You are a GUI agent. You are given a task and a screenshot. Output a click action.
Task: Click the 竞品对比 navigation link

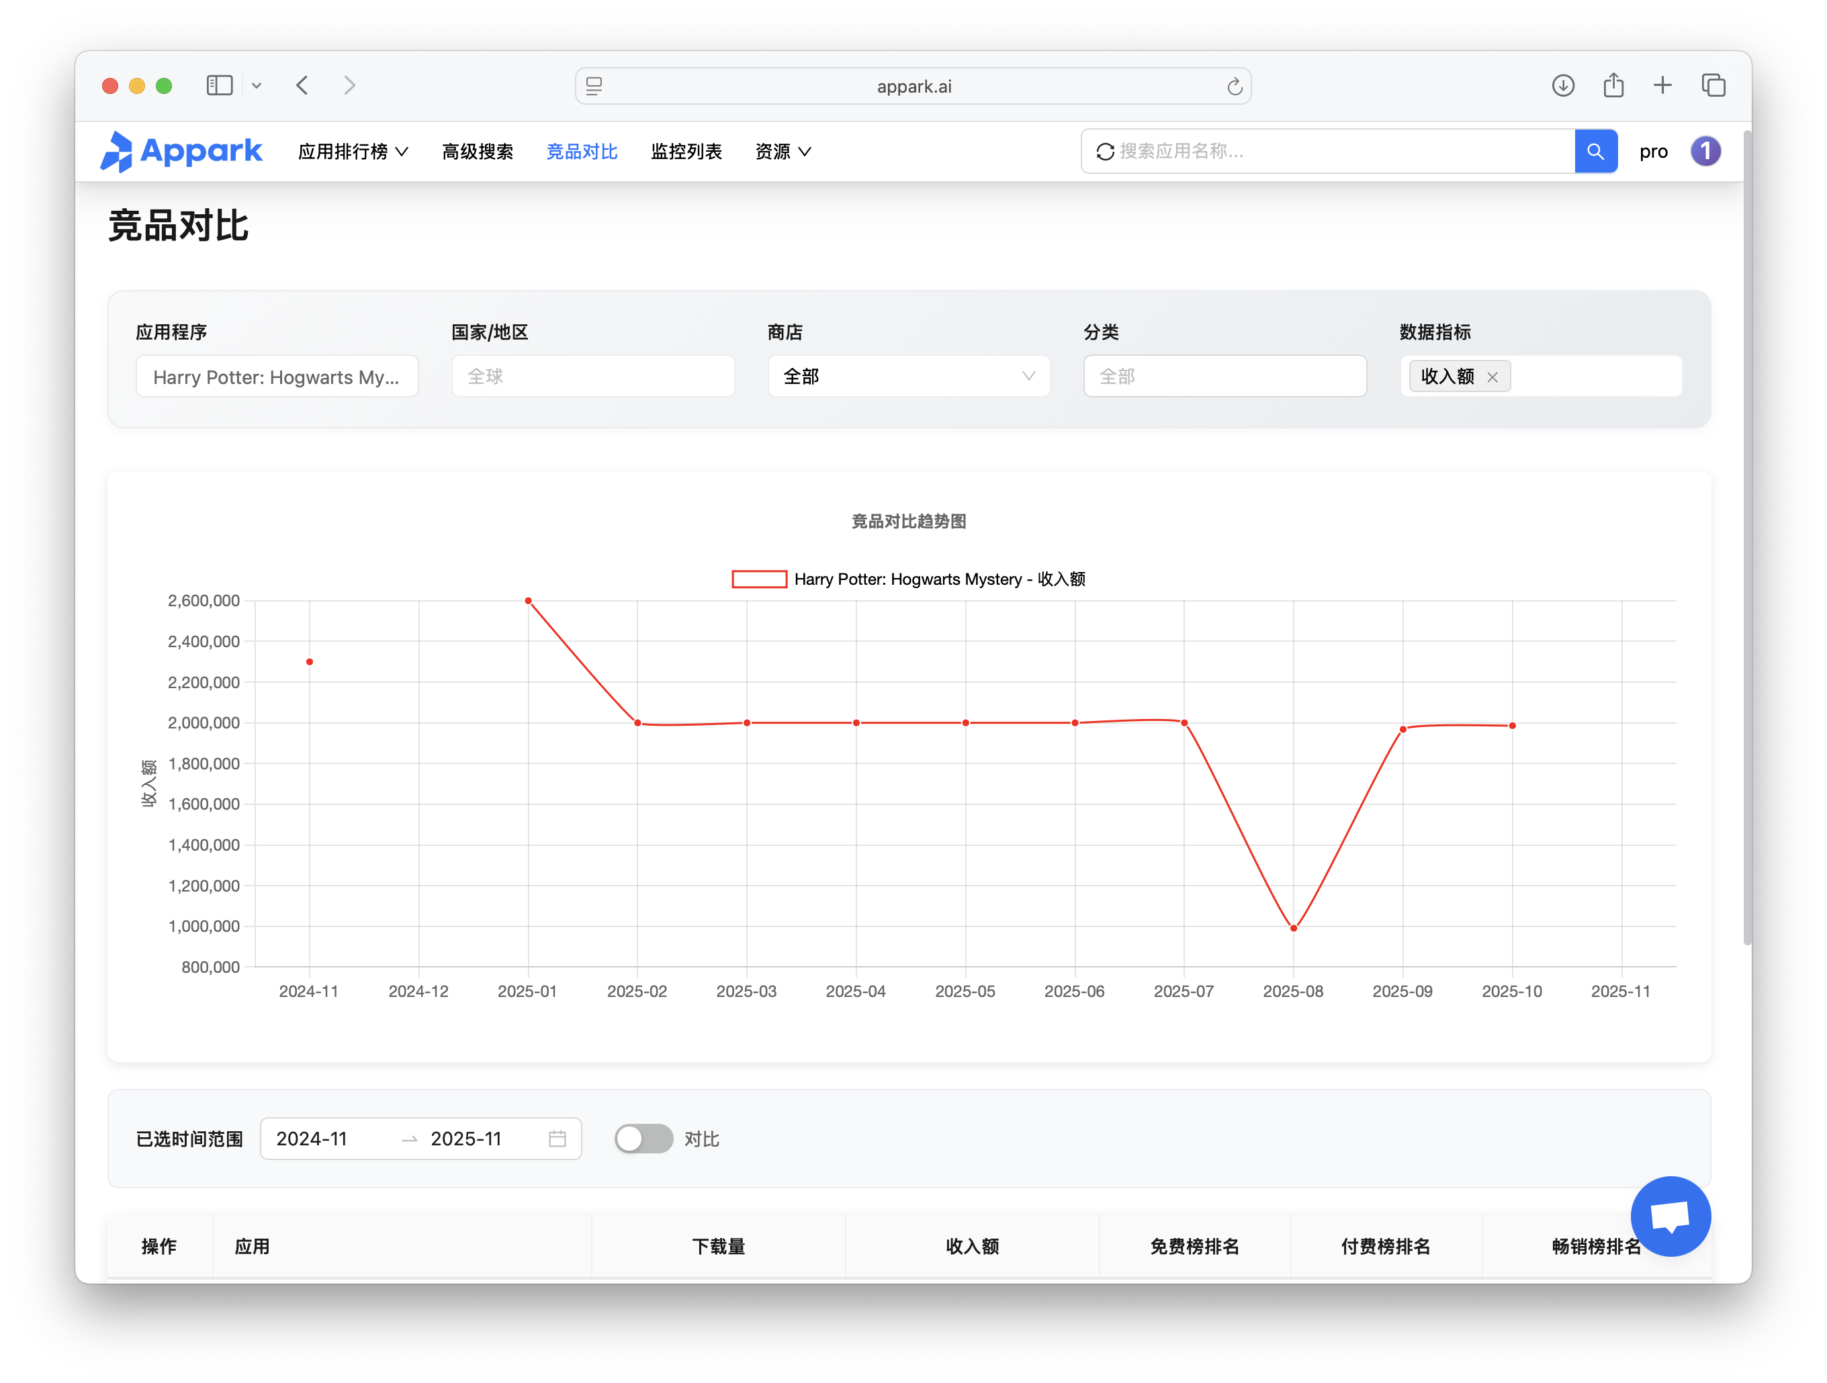pyautogui.click(x=582, y=152)
